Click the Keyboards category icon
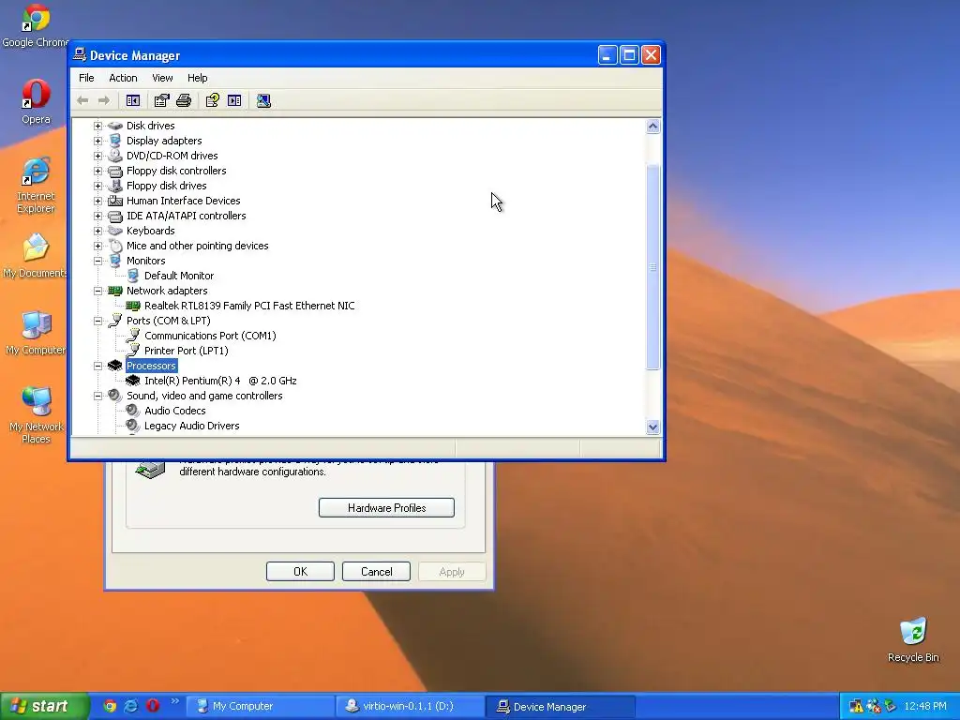Viewport: 960px width, 720px height. [115, 231]
